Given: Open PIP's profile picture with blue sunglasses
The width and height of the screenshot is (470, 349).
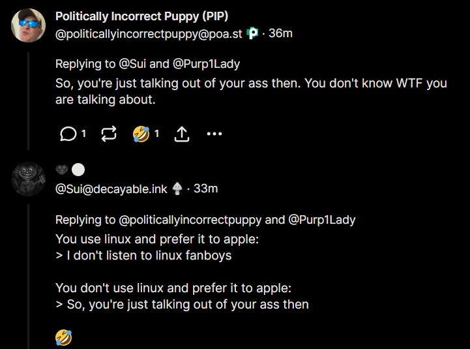Looking at the screenshot, I should pos(28,26).
